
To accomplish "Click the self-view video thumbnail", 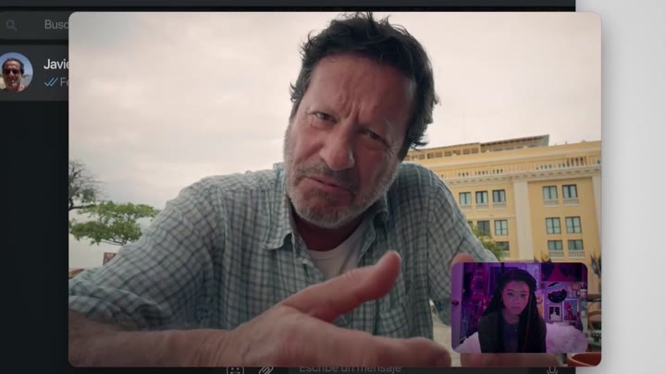I will tap(519, 307).
